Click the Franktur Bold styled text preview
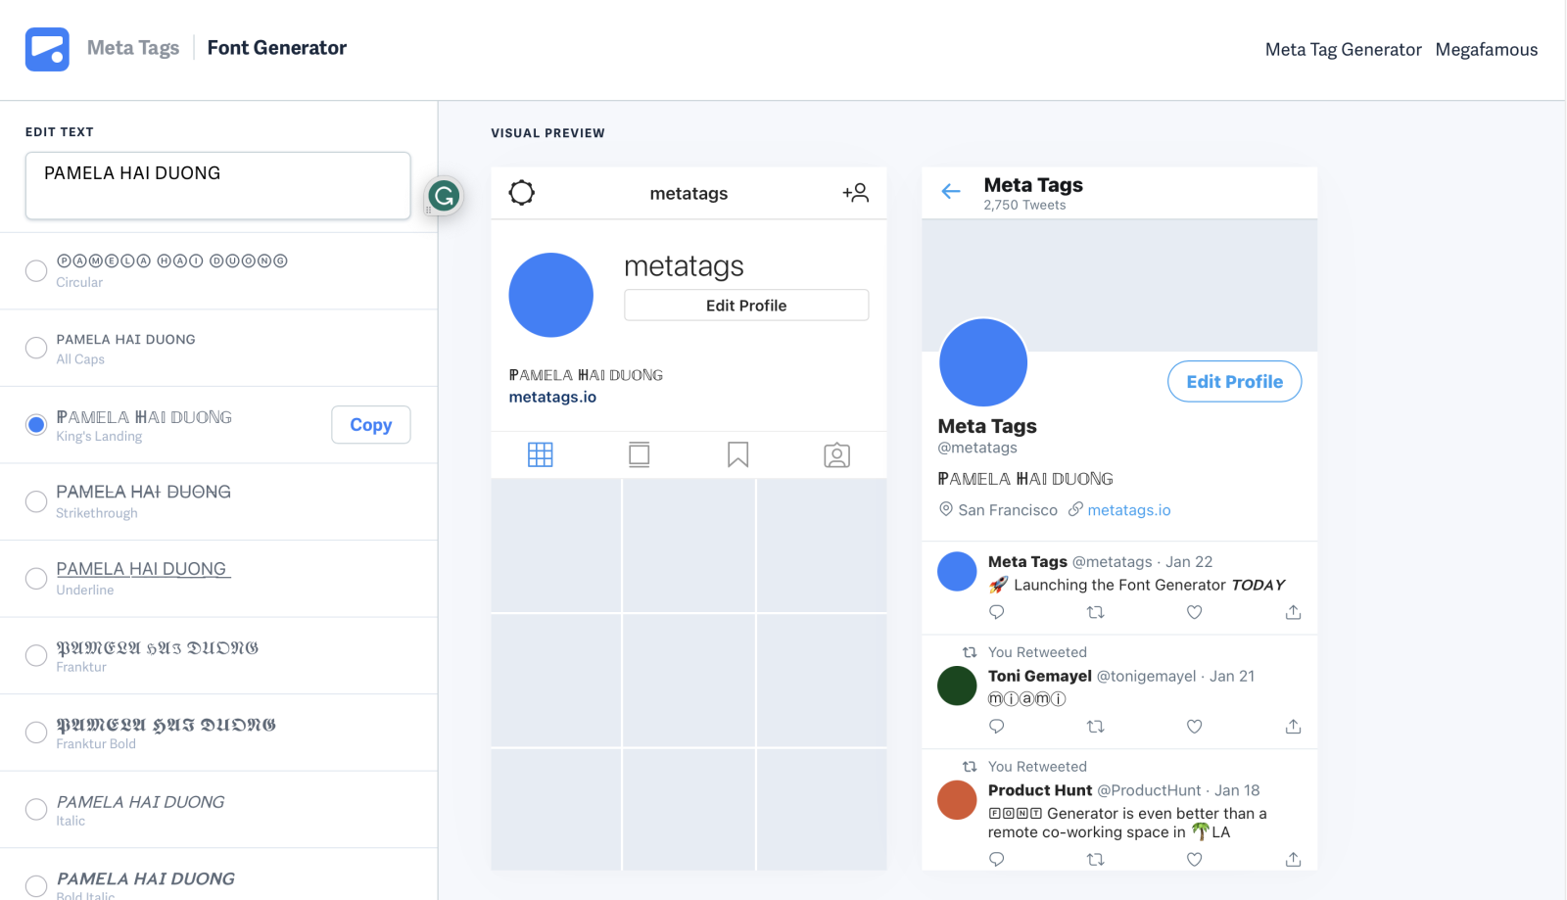The width and height of the screenshot is (1567, 900). [x=166, y=725]
